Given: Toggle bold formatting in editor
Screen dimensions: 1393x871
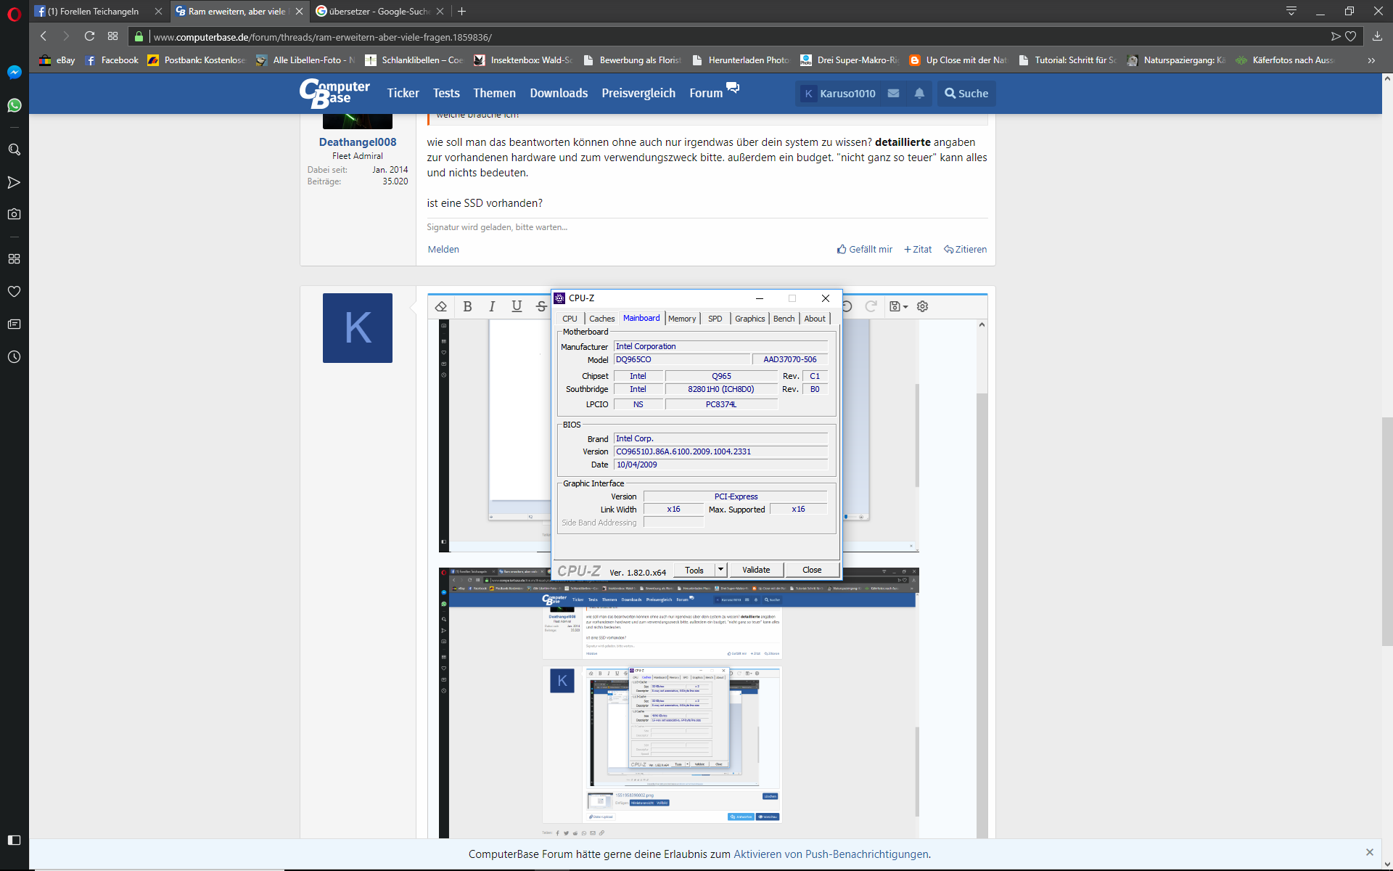Looking at the screenshot, I should coord(467,306).
